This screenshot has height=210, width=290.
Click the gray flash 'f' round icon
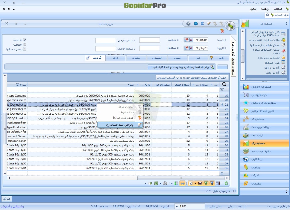coord(189,24)
